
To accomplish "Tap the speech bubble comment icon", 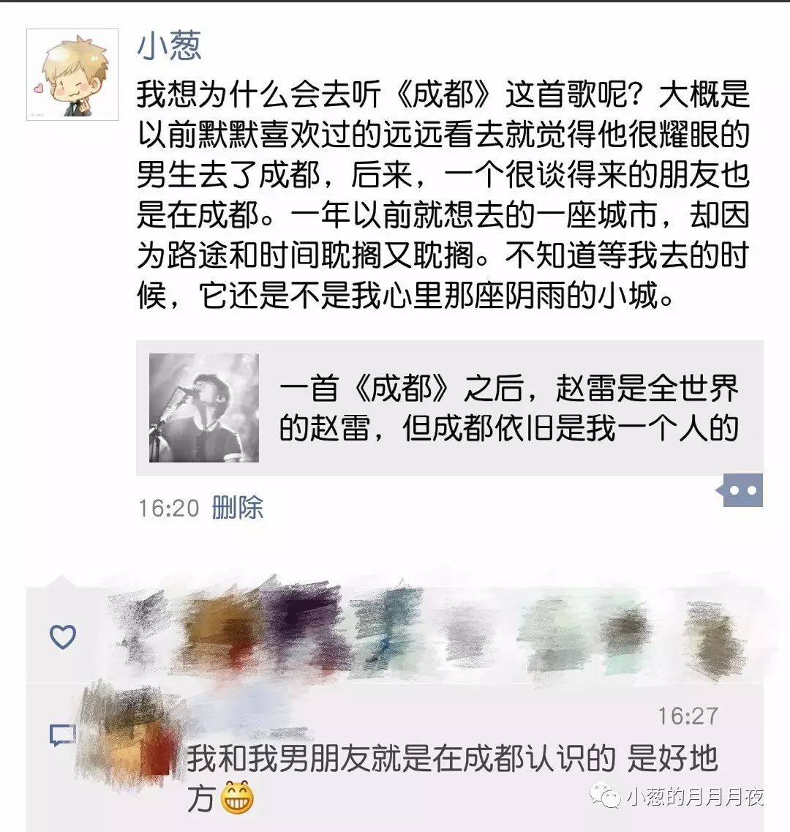I will [63, 735].
